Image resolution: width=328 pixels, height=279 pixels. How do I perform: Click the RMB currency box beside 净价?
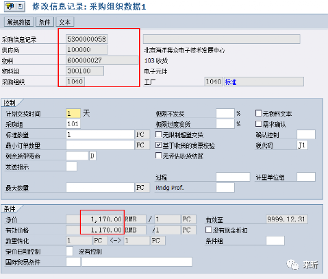coord(135,219)
